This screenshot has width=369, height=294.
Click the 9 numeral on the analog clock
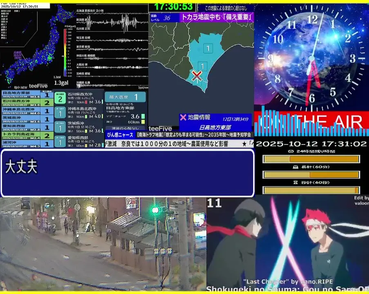tap(271, 58)
